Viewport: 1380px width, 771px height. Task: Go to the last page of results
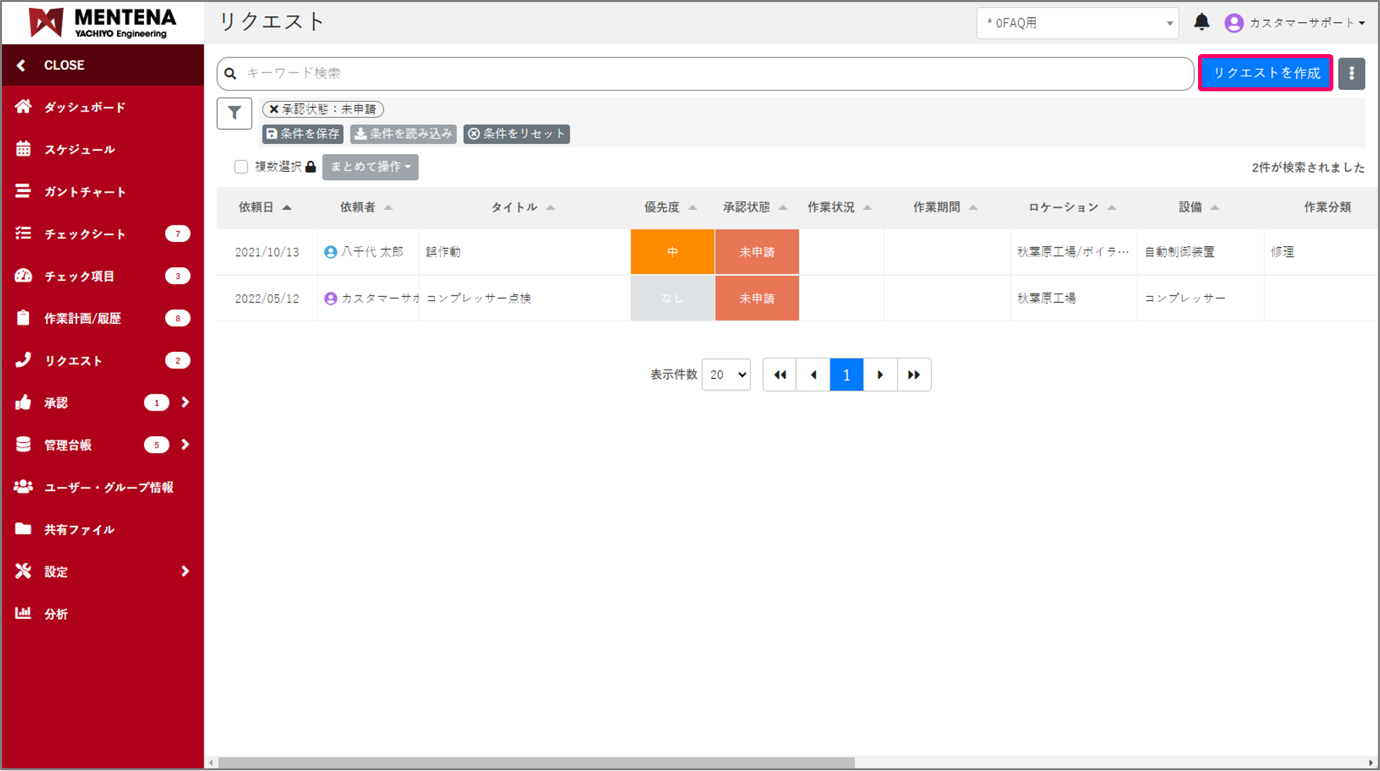tap(913, 375)
